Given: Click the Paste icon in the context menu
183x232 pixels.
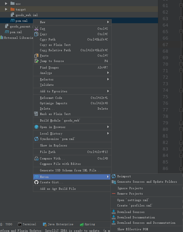Looking at the screenshot, I should [x=36, y=56].
